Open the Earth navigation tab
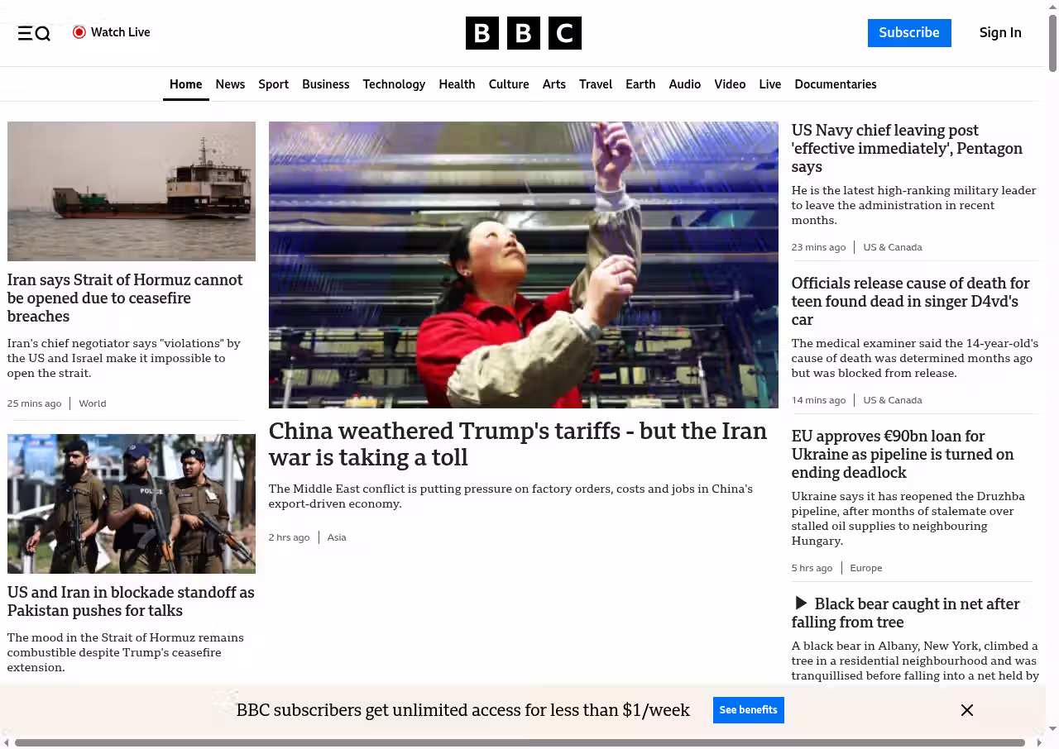Viewport: 1059px width, 749px height. click(x=640, y=84)
